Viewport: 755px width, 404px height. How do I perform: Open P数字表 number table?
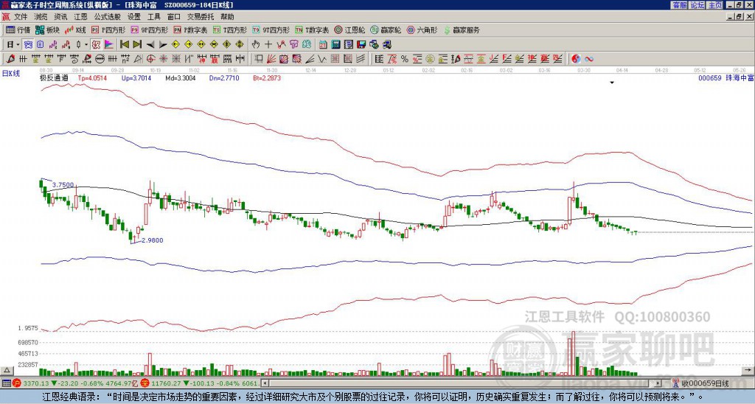pyautogui.click(x=191, y=29)
